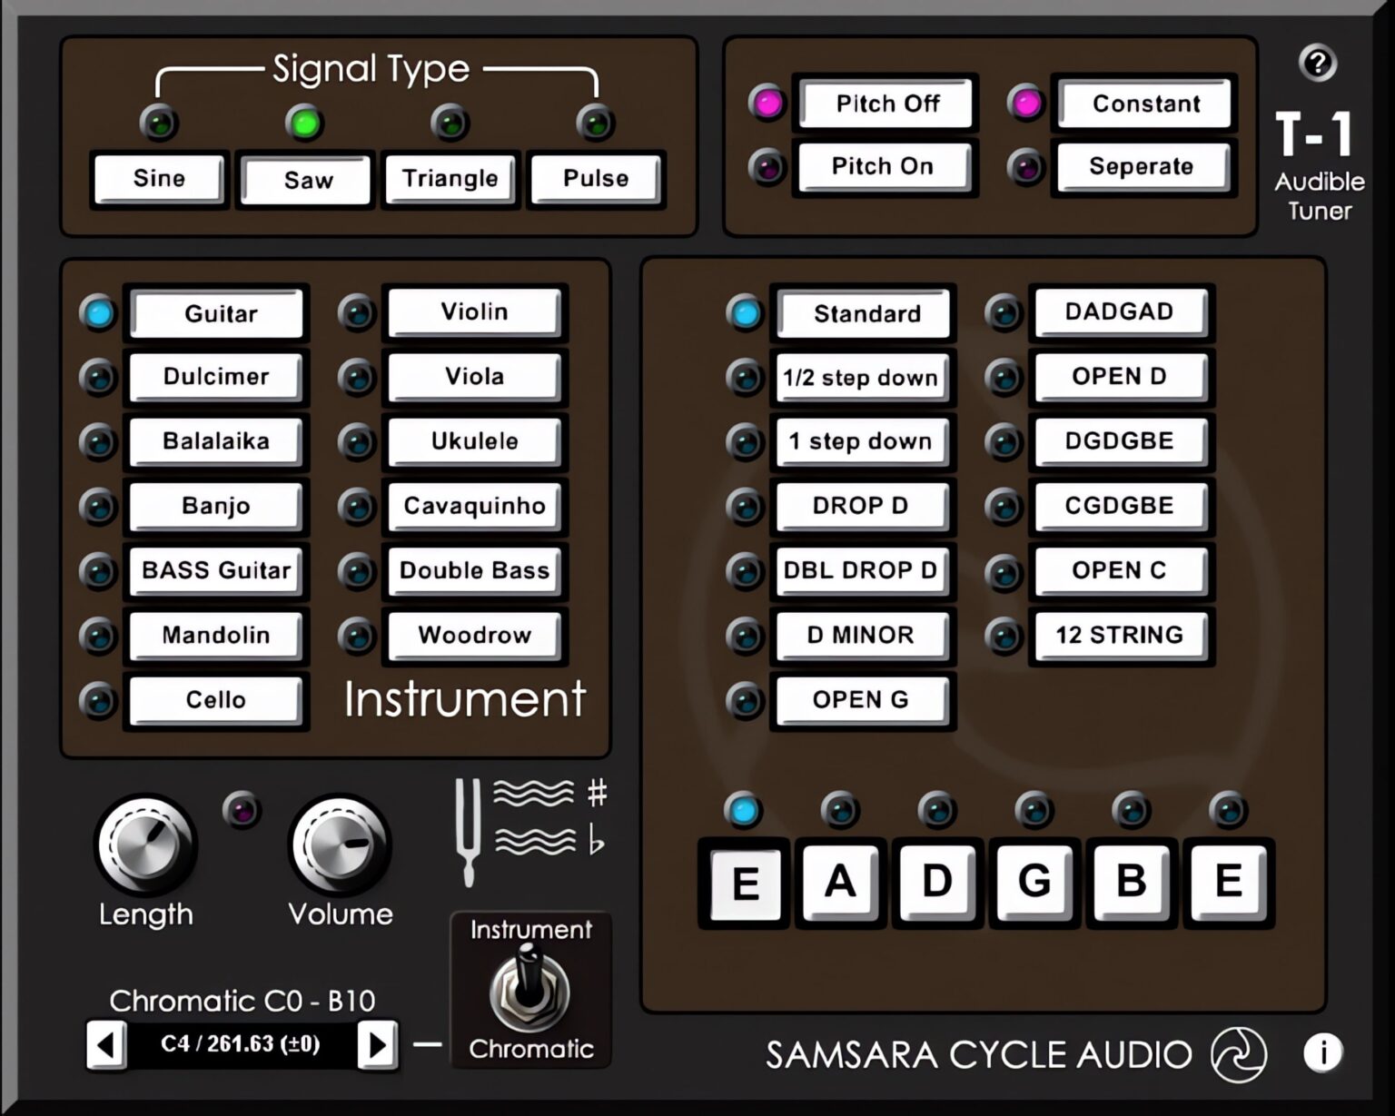
Task: Adjust the Volume knob
Action: 340,844
